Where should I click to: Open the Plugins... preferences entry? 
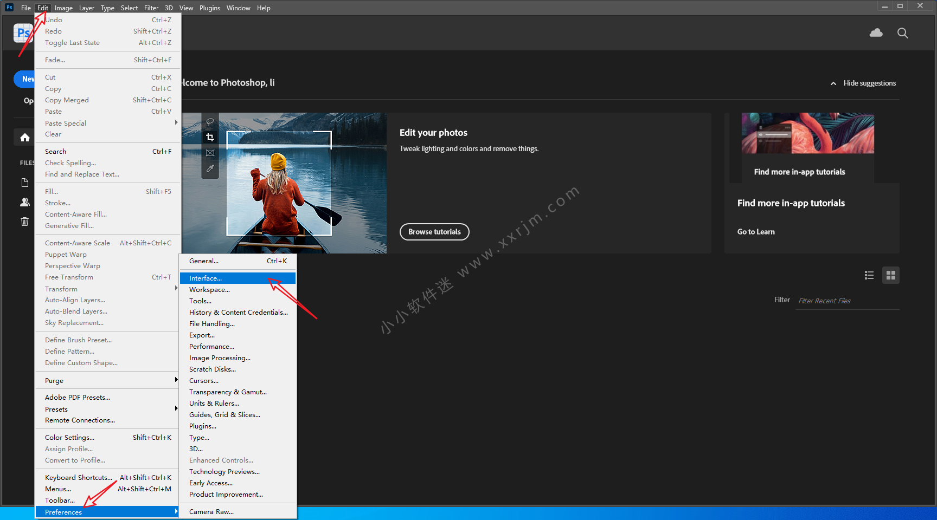coord(238,426)
